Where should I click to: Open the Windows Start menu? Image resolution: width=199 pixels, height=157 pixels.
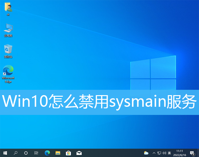pyautogui.click(x=5, y=153)
